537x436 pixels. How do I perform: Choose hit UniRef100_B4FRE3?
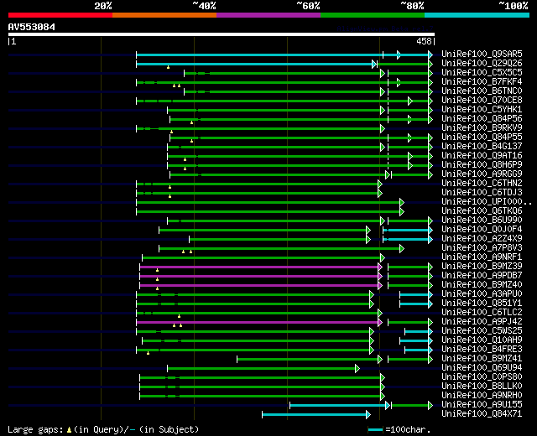482,350
